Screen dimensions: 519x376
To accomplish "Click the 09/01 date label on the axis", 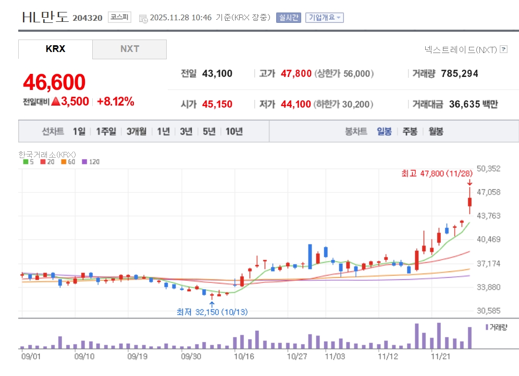I will [x=31, y=357].
